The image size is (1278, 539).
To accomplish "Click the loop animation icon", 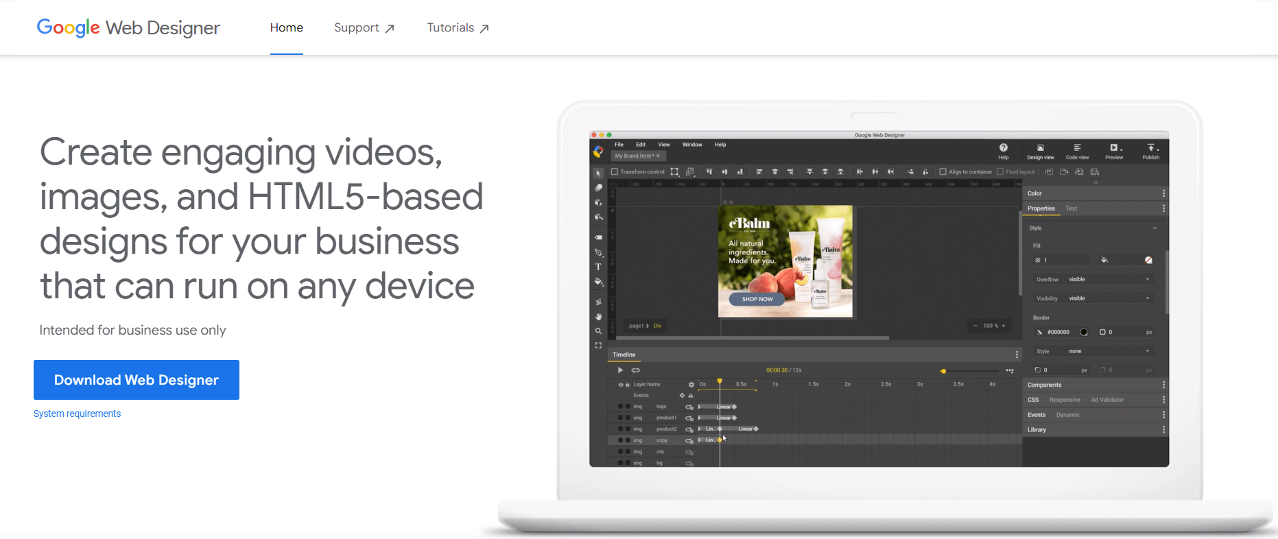I will coord(636,370).
